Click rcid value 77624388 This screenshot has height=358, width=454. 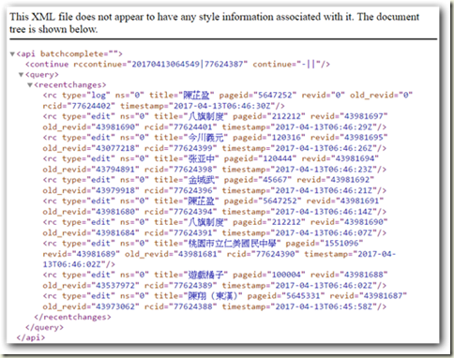(193, 306)
